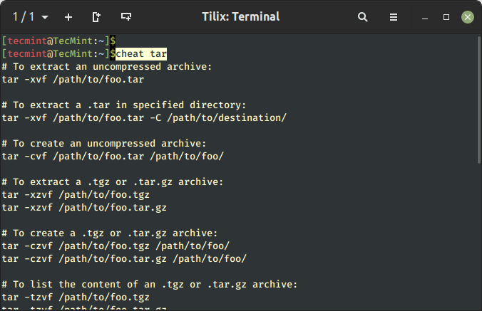Add terminal right icon in header bar

97,16
